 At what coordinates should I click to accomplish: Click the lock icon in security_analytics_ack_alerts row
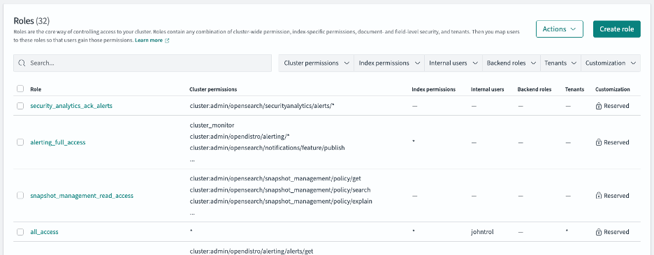click(599, 106)
